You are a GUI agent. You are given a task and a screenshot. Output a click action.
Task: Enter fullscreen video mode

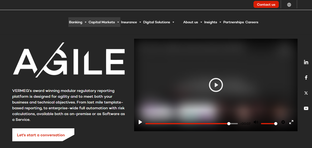[291, 122]
